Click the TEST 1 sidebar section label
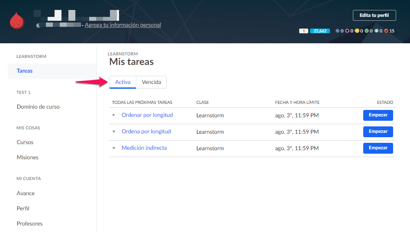 click(23, 92)
